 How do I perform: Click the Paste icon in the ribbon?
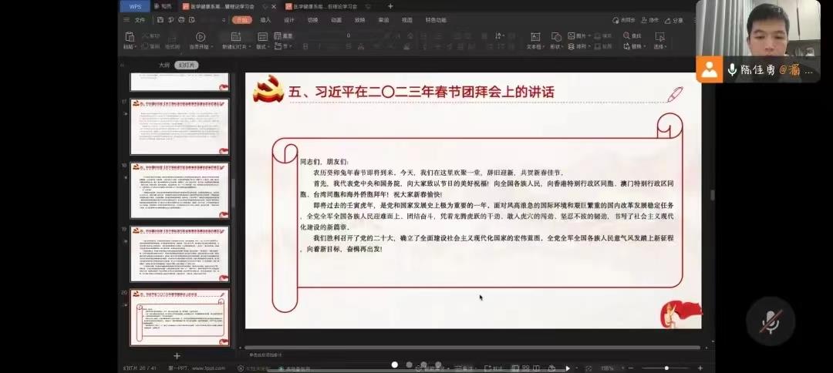128,37
